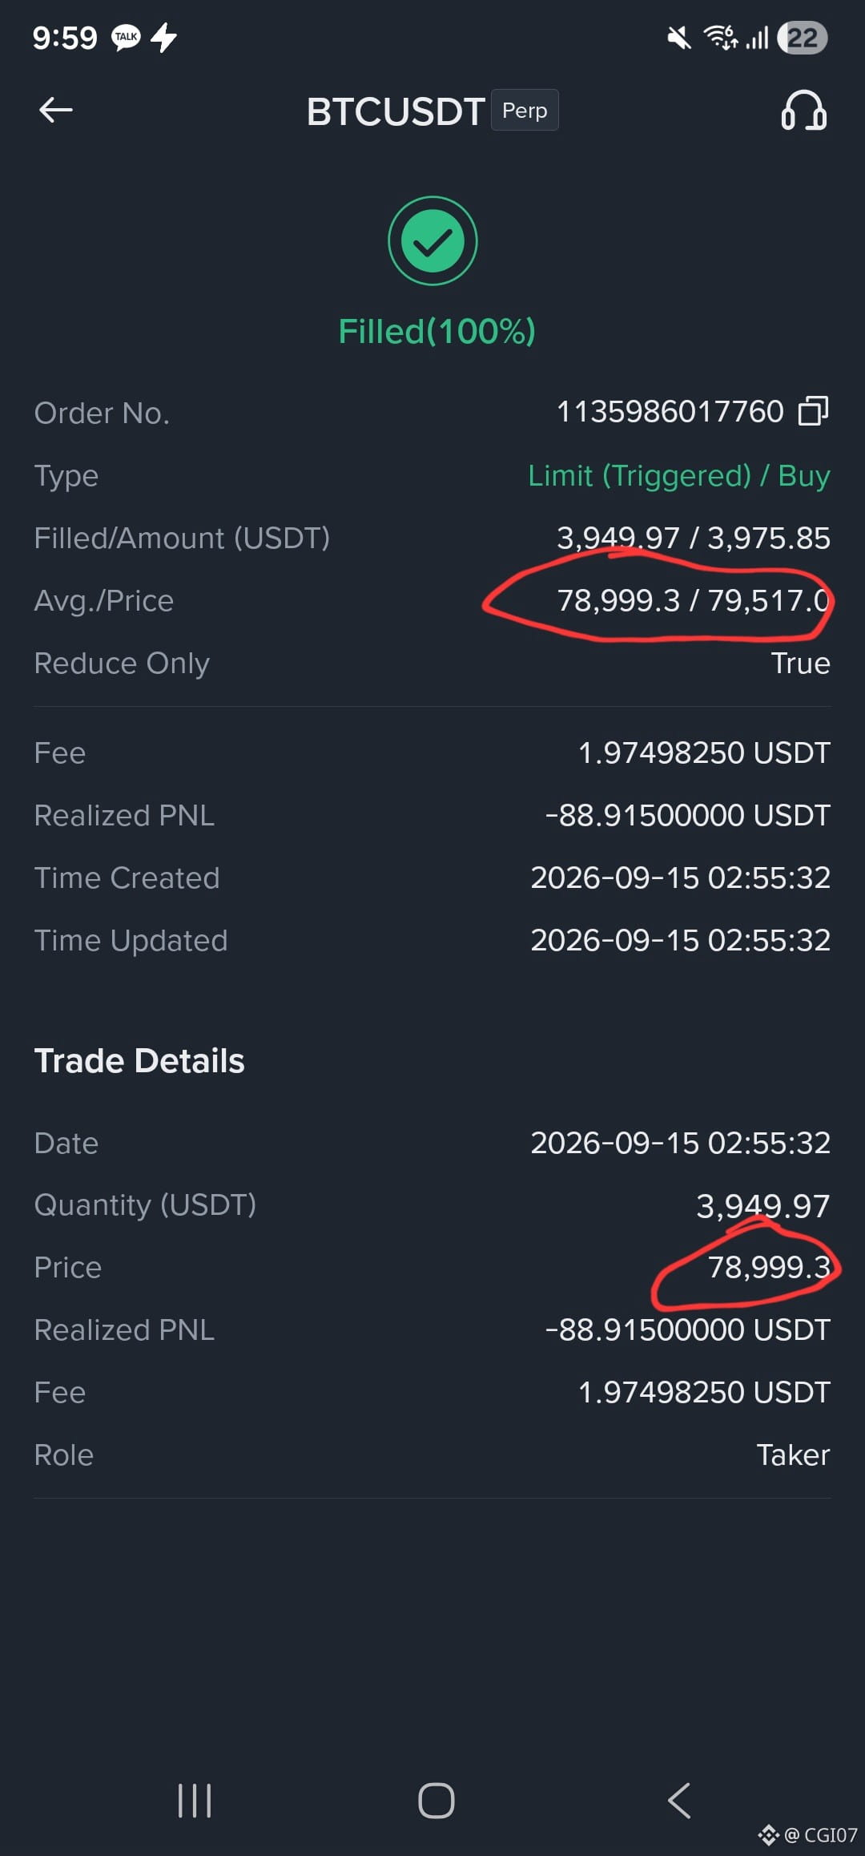This screenshot has width=865, height=1856.
Task: Tap the muted sound status icon
Action: (679, 38)
